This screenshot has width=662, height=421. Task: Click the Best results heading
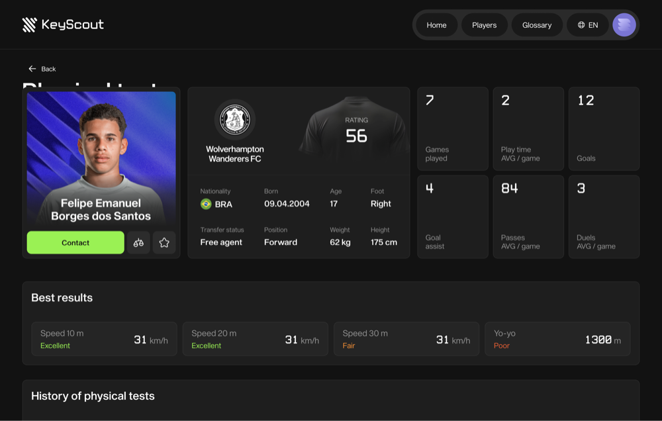click(x=62, y=298)
